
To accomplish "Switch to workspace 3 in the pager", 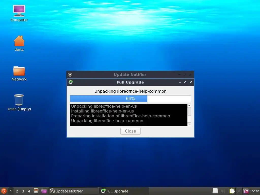I will click(x=23, y=191).
